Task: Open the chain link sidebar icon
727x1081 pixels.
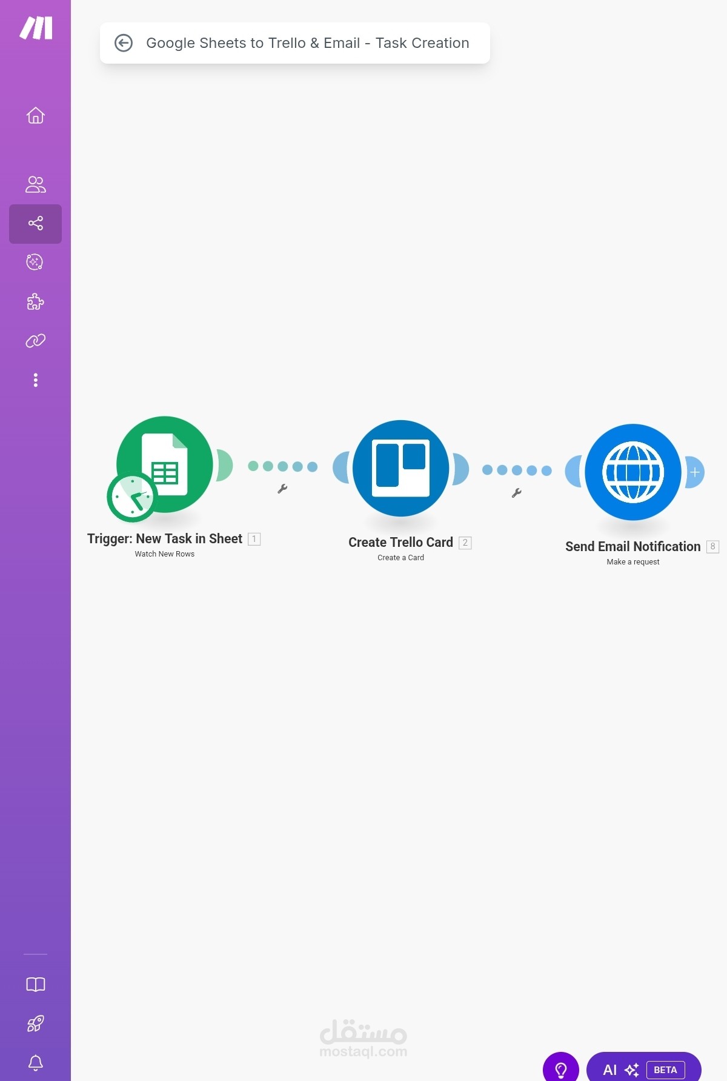Action: pos(36,341)
